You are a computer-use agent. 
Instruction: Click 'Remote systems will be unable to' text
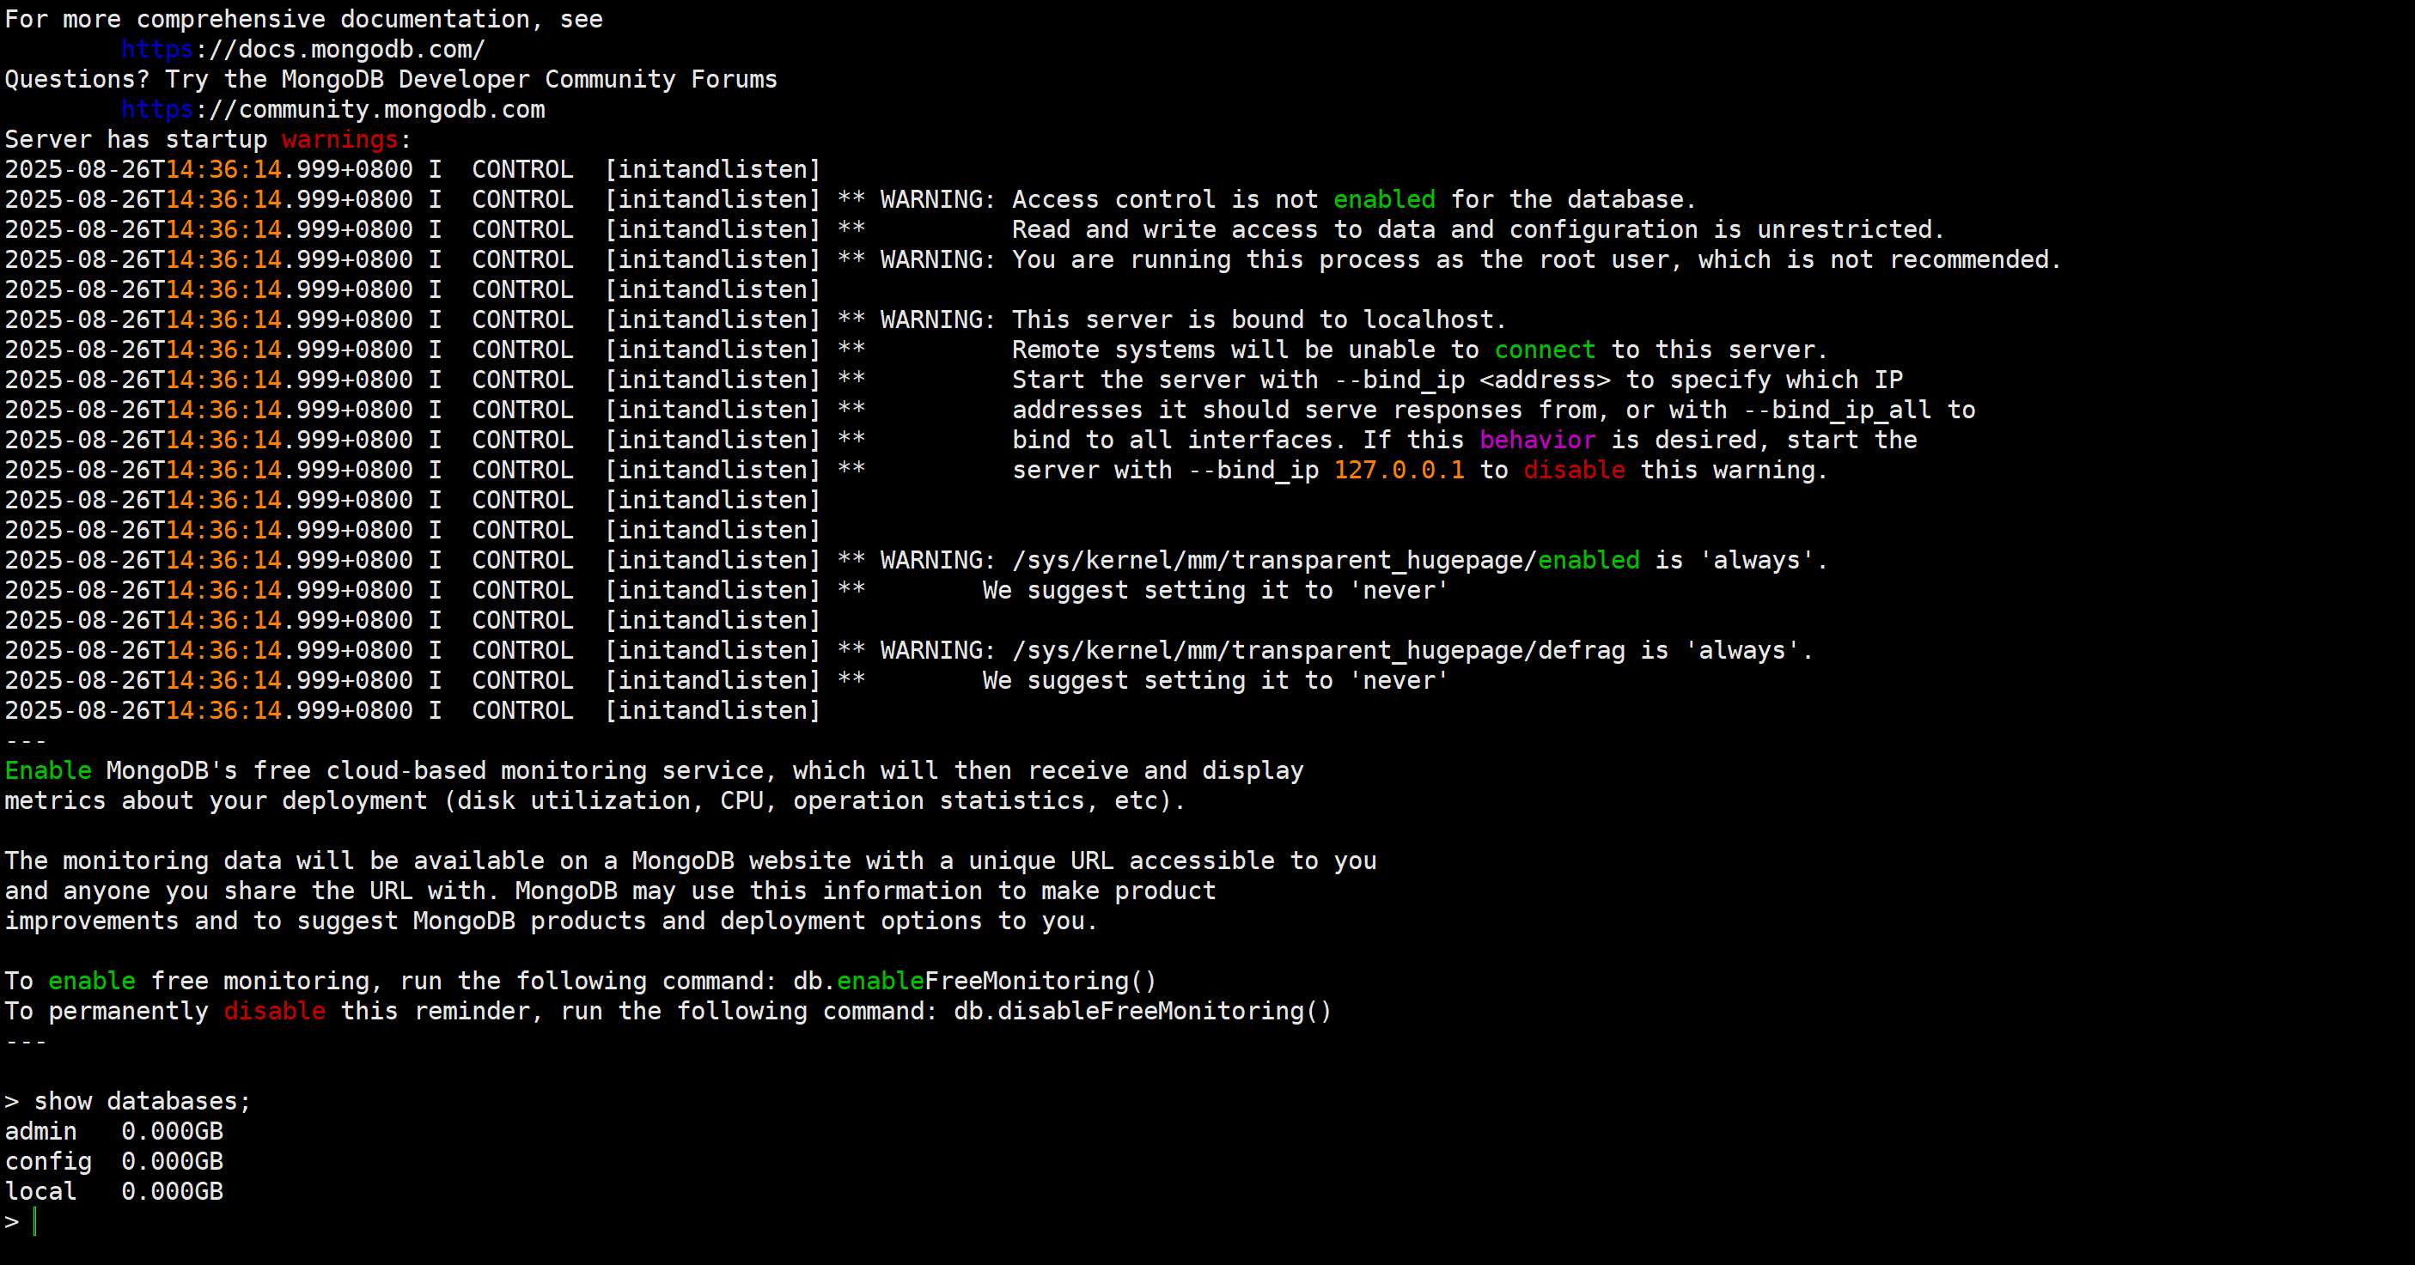tap(1245, 350)
